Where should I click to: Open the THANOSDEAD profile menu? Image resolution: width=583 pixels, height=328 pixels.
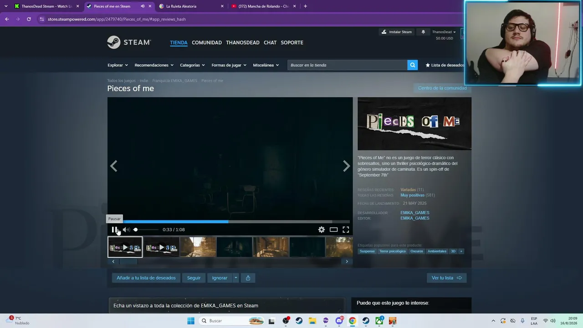pyautogui.click(x=243, y=42)
